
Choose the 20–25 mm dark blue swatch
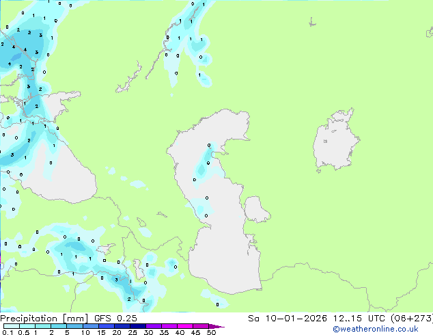point(122,326)
